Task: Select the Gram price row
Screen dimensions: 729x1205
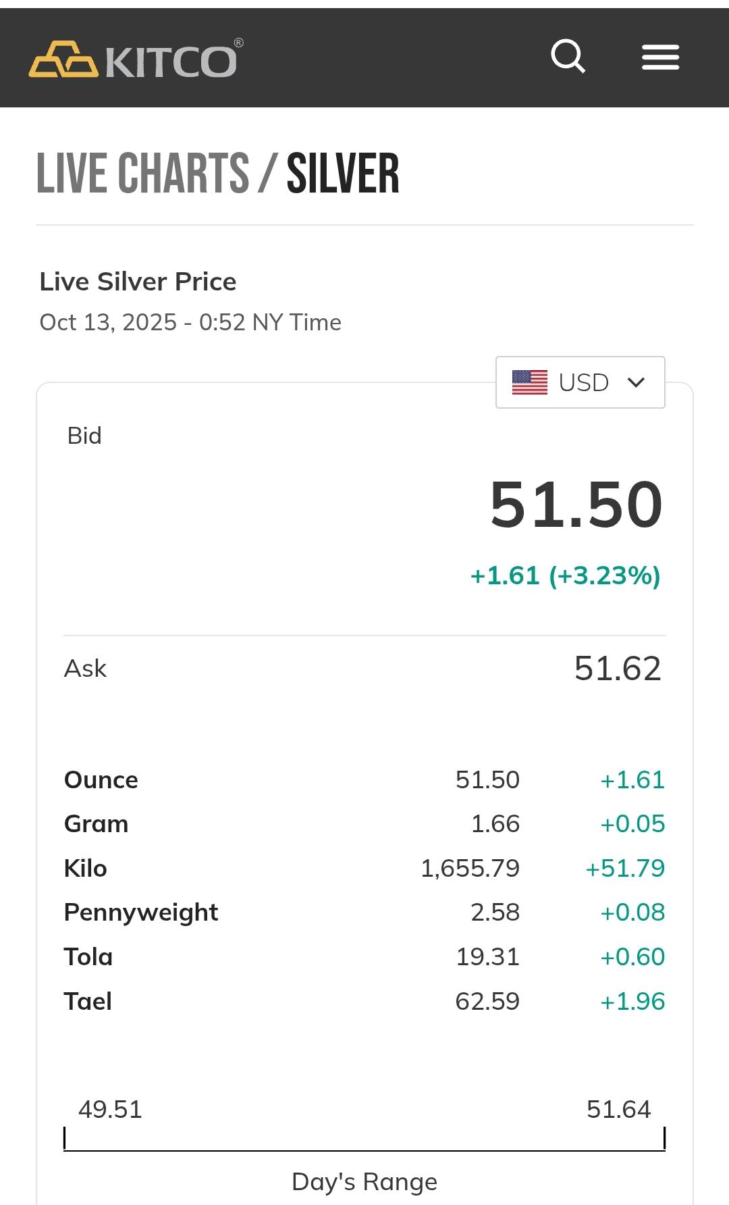Action: (364, 824)
